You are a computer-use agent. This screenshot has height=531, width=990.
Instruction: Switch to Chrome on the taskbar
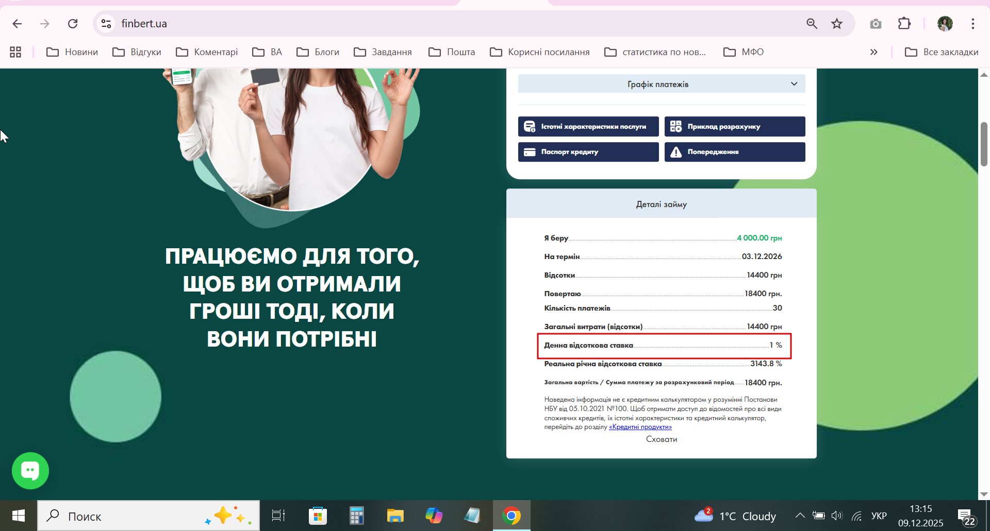pos(511,516)
